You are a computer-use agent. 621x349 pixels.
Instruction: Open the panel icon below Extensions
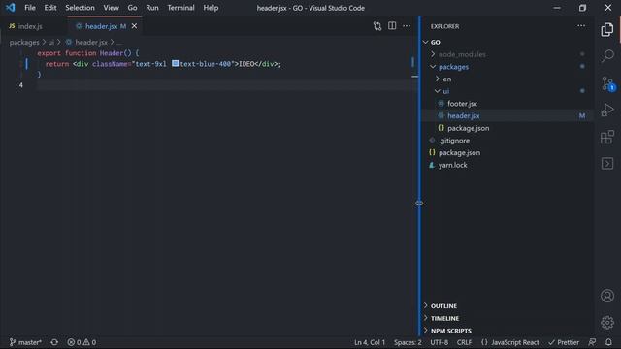point(607,164)
